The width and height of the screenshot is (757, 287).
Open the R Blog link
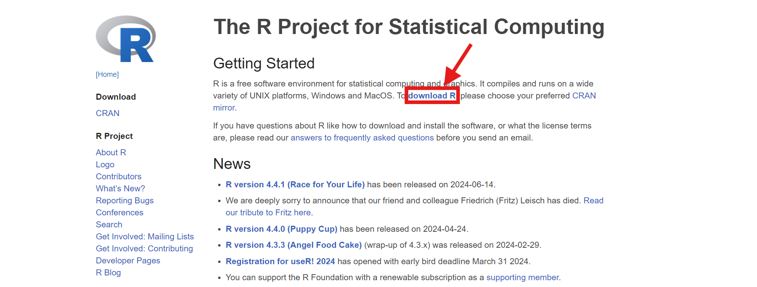click(108, 273)
